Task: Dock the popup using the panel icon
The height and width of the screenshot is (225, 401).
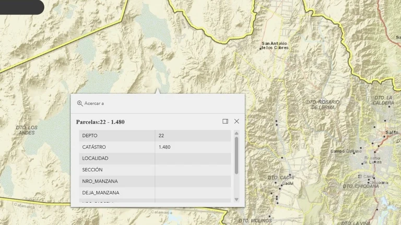Action: tap(226, 121)
